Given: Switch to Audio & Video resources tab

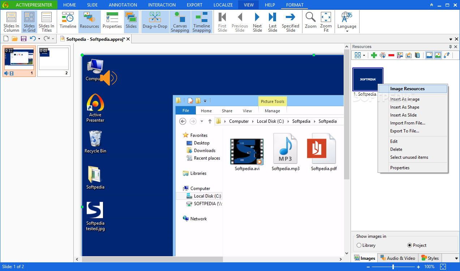Looking at the screenshot, I should pyautogui.click(x=398, y=258).
